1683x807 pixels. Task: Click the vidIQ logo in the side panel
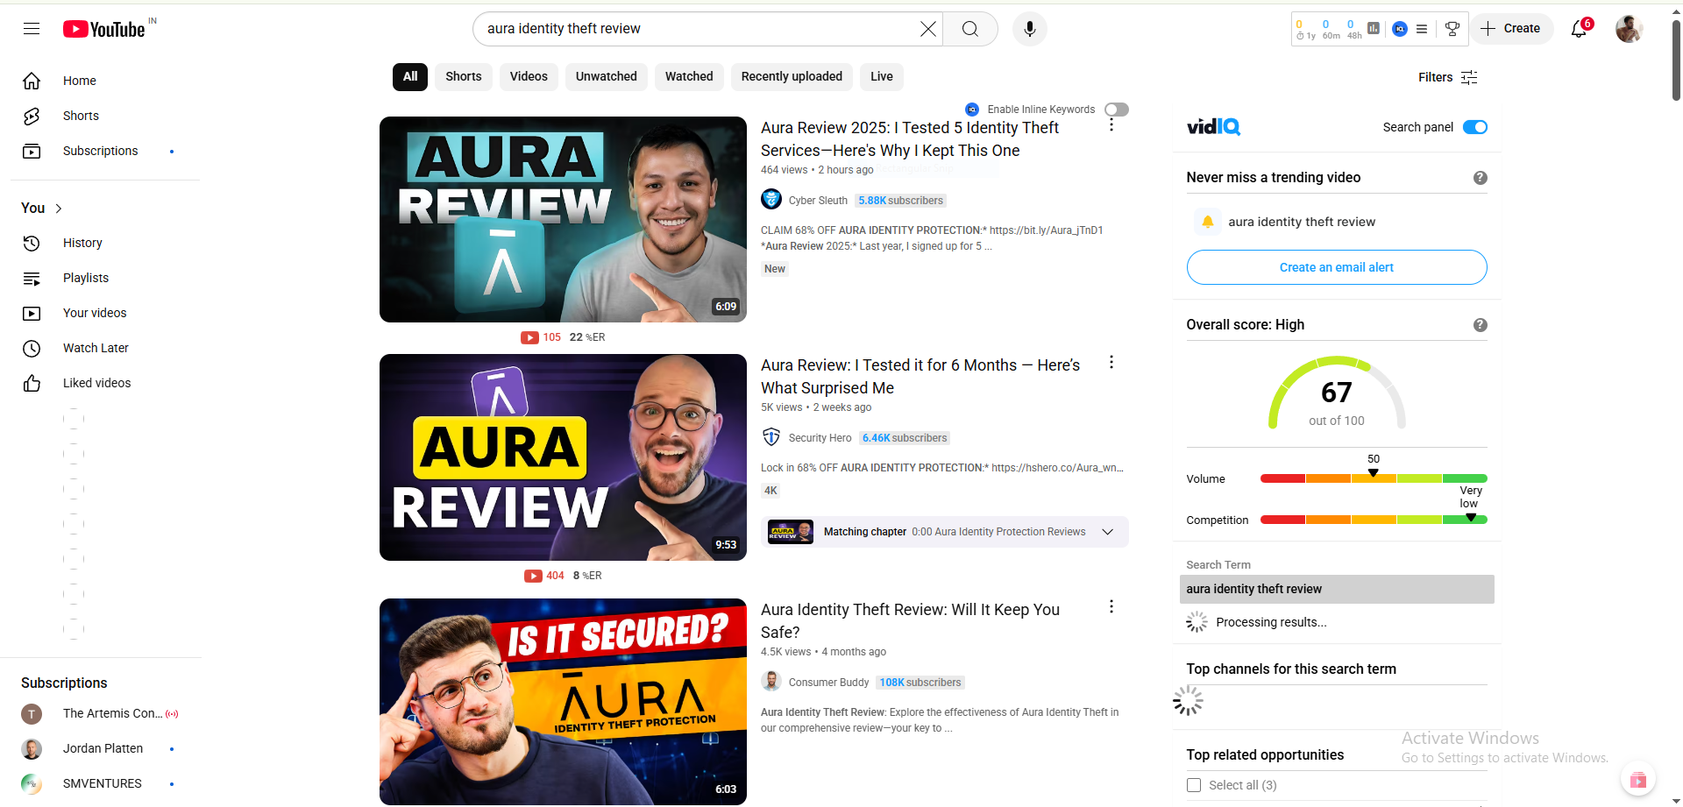[x=1214, y=127]
